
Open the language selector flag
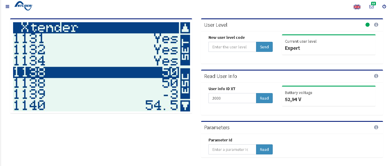point(357,7)
